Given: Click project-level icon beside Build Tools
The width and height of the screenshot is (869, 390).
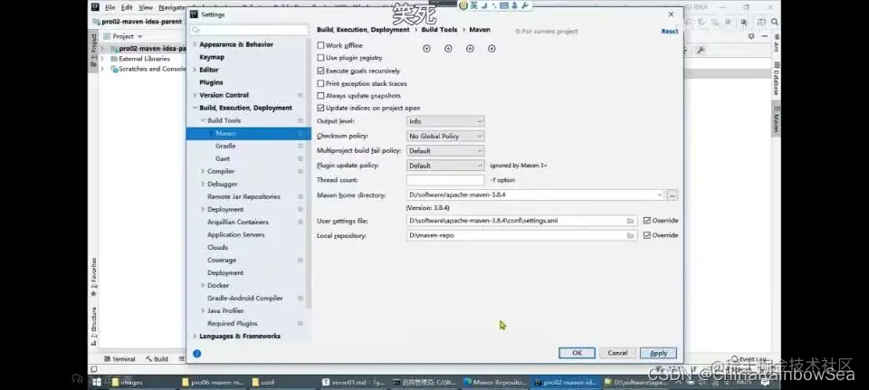Looking at the screenshot, I should tap(301, 120).
